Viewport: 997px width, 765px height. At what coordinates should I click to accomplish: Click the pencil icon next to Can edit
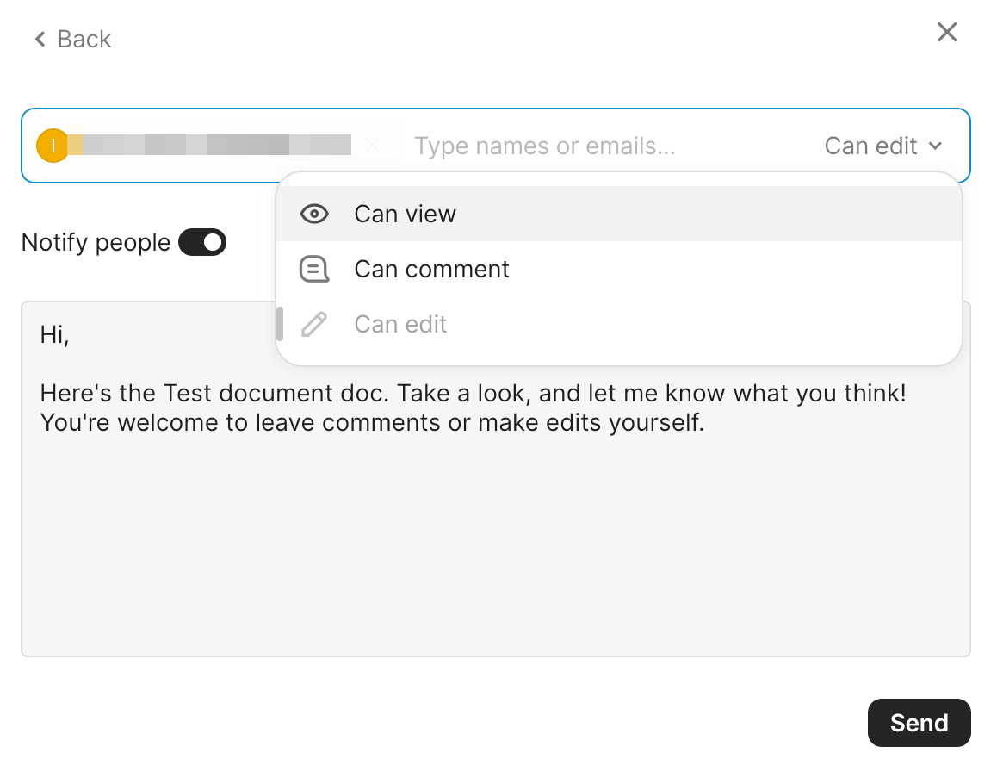pyautogui.click(x=314, y=325)
